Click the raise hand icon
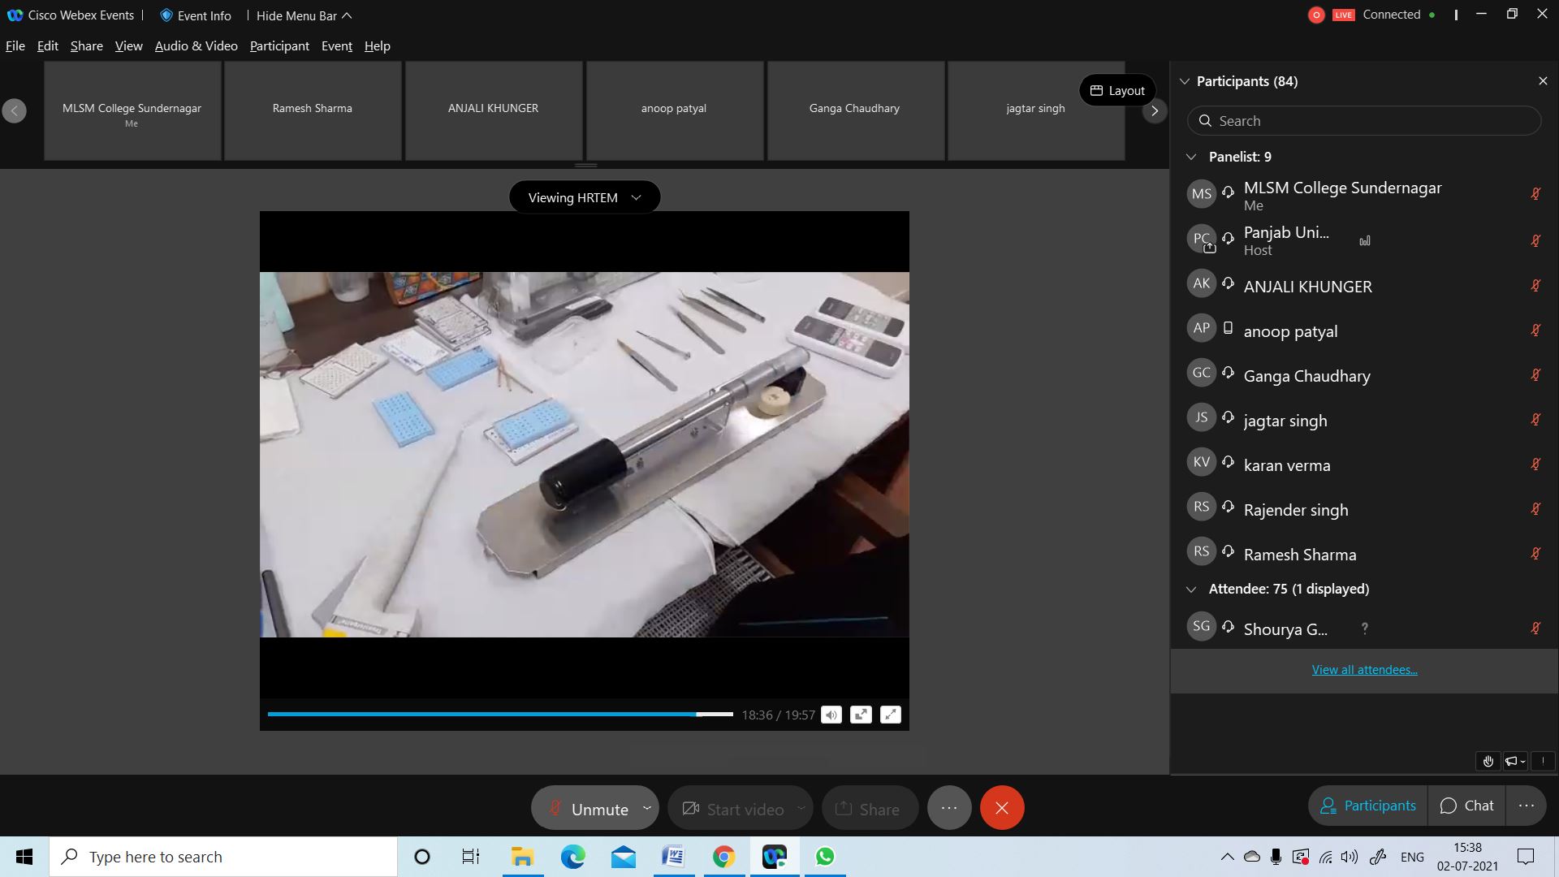The image size is (1559, 877). click(1488, 761)
